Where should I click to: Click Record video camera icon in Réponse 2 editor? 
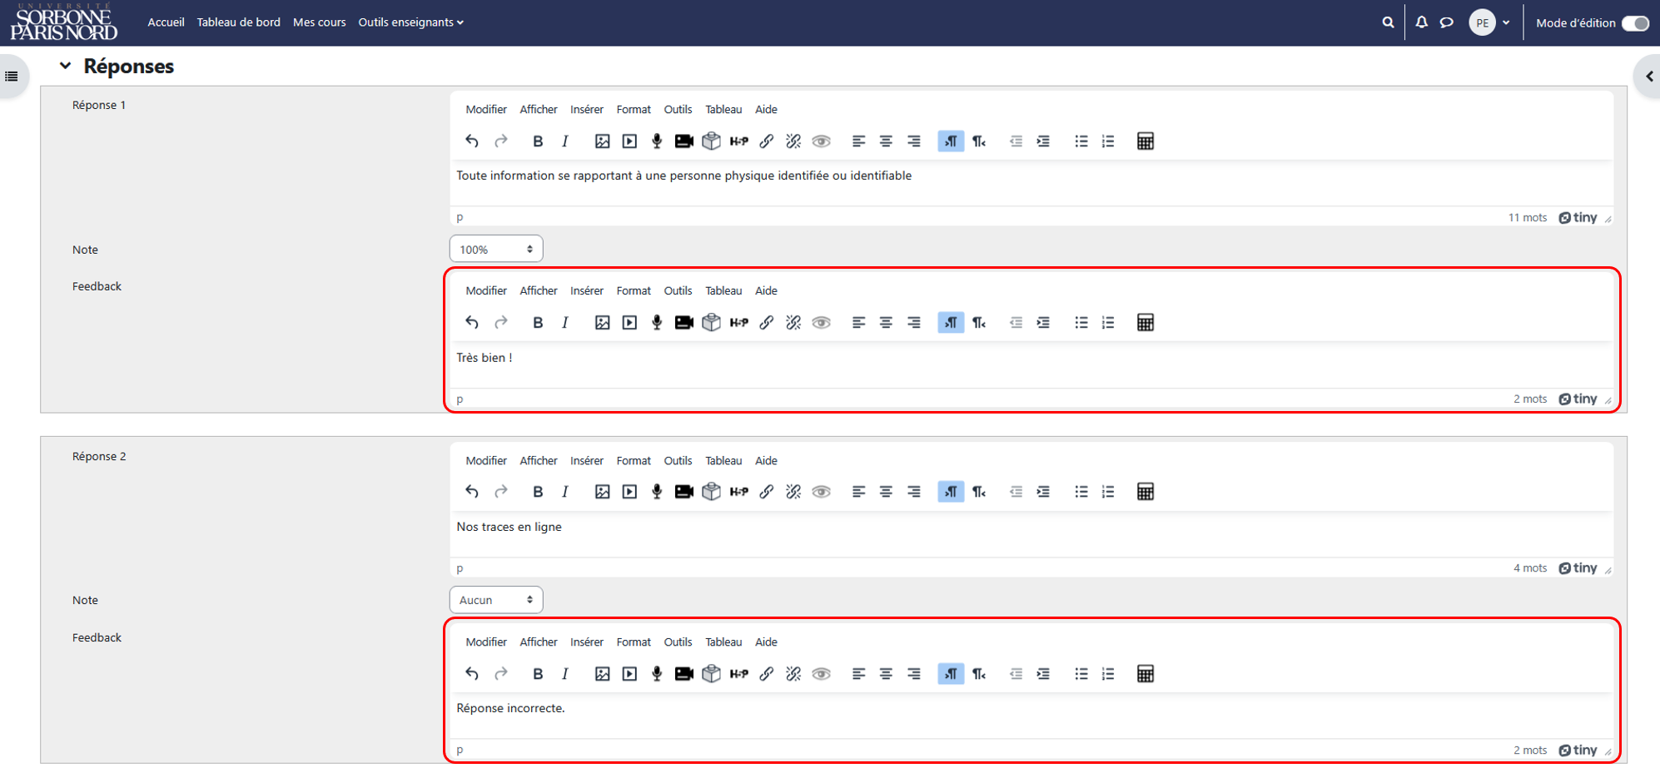[683, 492]
